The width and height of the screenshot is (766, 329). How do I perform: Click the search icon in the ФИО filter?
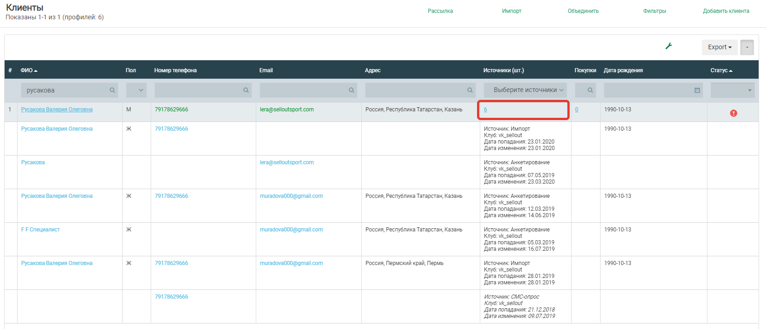click(112, 90)
